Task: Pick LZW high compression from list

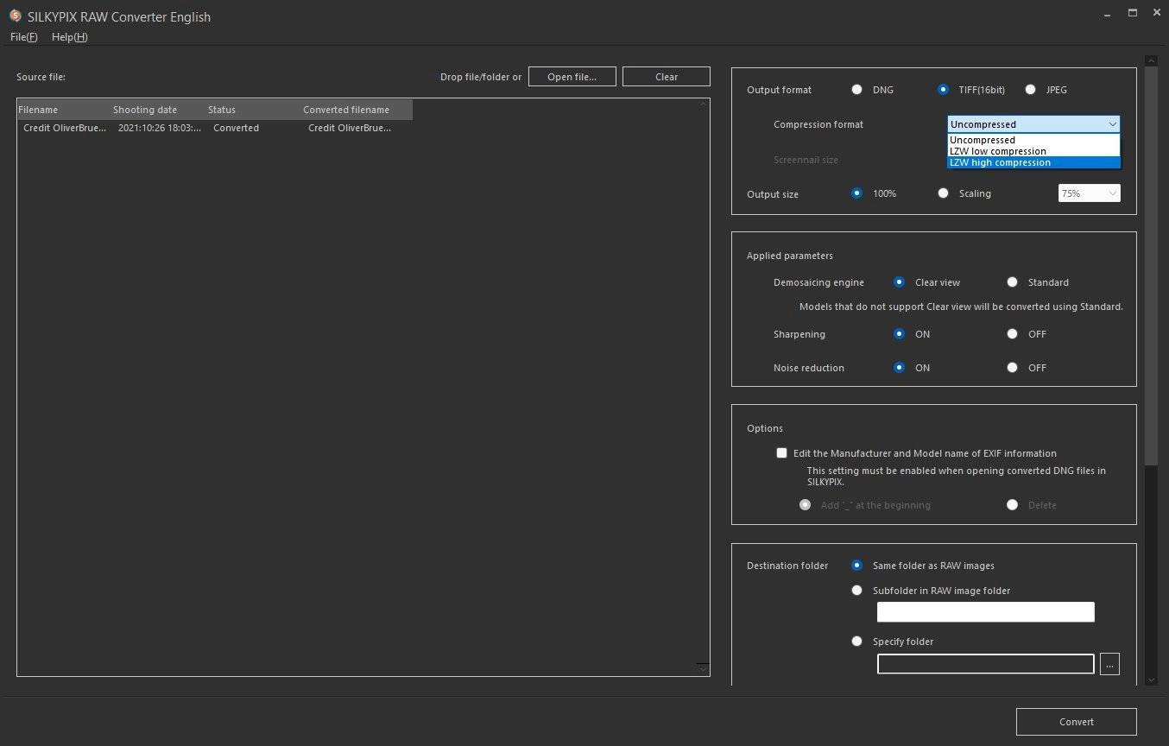Action: click(x=1033, y=162)
